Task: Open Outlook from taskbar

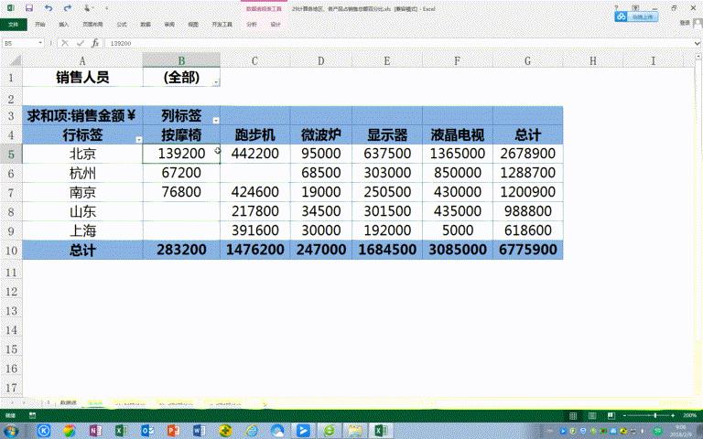Action: pyautogui.click(x=147, y=431)
